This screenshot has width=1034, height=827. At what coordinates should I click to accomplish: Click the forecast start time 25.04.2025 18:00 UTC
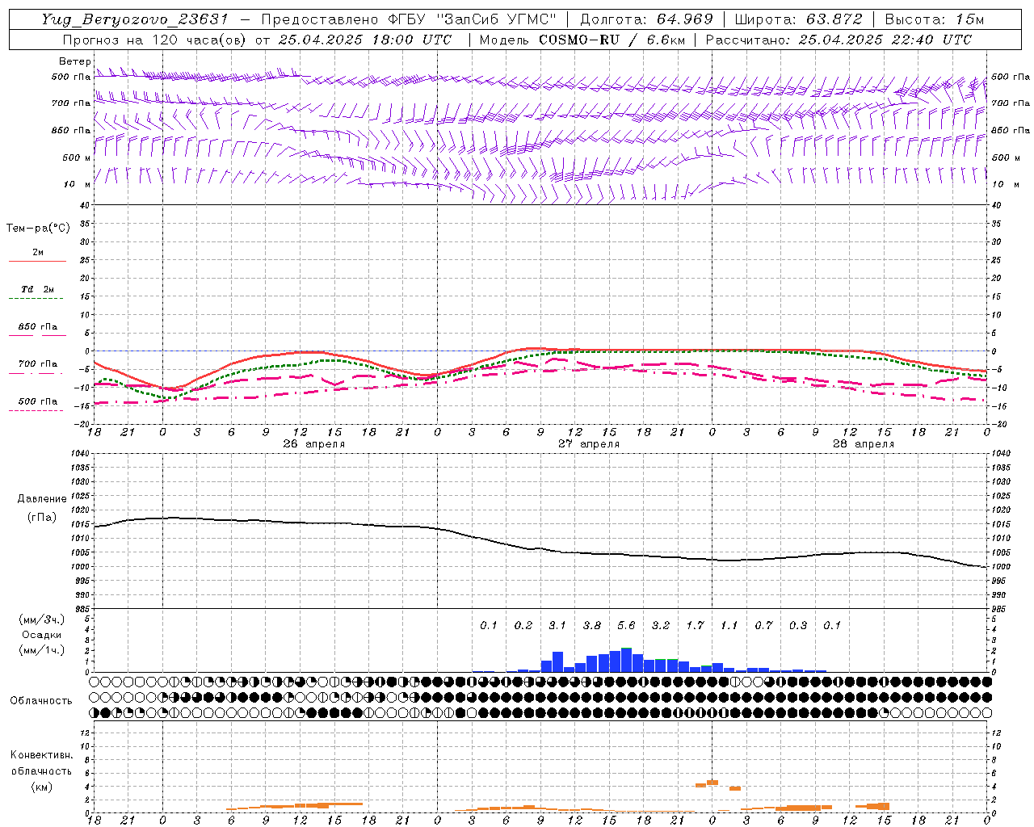tap(365, 40)
